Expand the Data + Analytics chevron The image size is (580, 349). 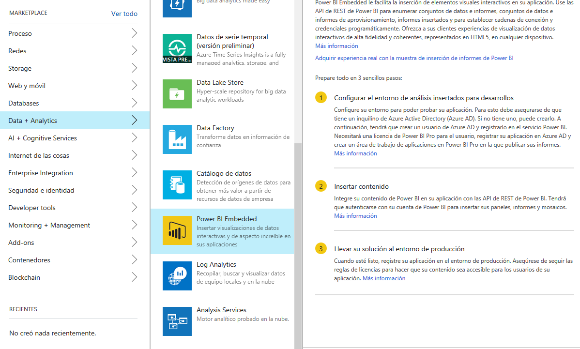(x=134, y=120)
